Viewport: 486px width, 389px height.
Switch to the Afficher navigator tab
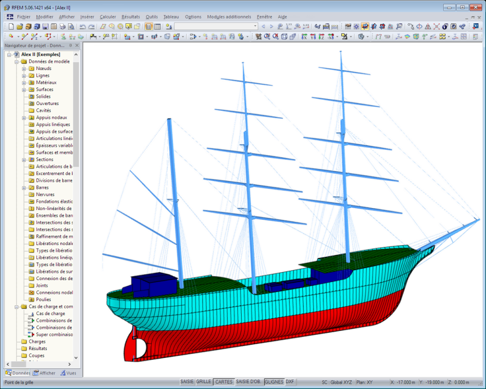pos(44,373)
